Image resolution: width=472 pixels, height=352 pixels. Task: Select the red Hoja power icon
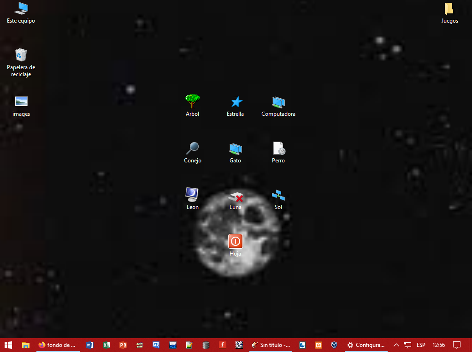pyautogui.click(x=236, y=241)
